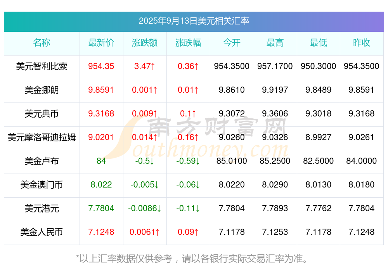The width and height of the screenshot is (388, 271).
Task: Click previous close 8.0180
Action: [x=362, y=184]
